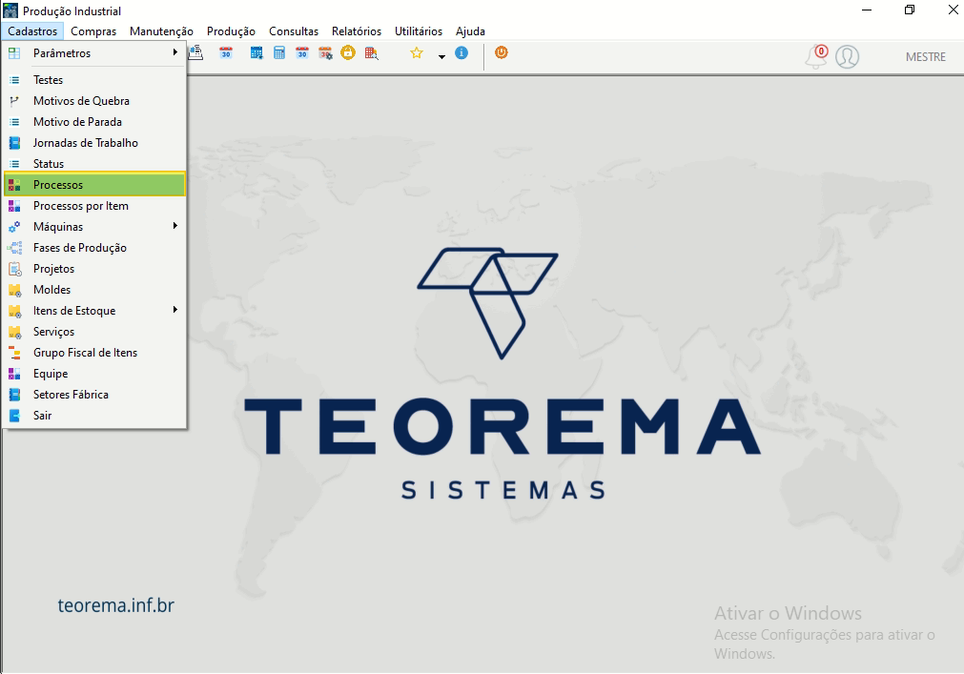Click the orange power icon
This screenshot has width=964, height=674.
point(502,52)
